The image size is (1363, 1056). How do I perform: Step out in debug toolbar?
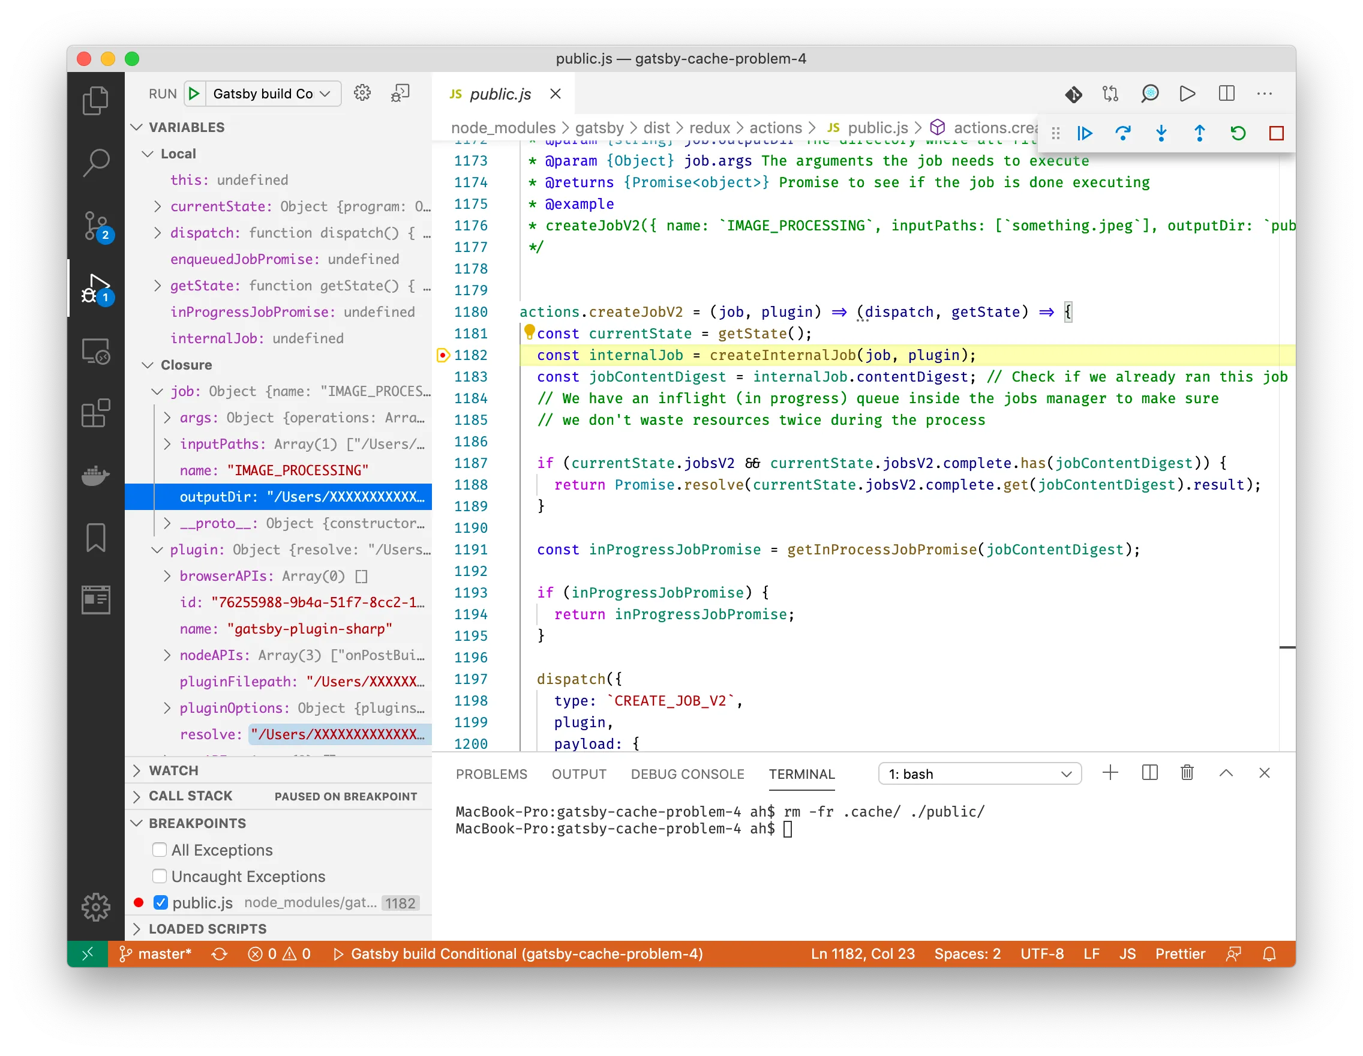[1199, 133]
